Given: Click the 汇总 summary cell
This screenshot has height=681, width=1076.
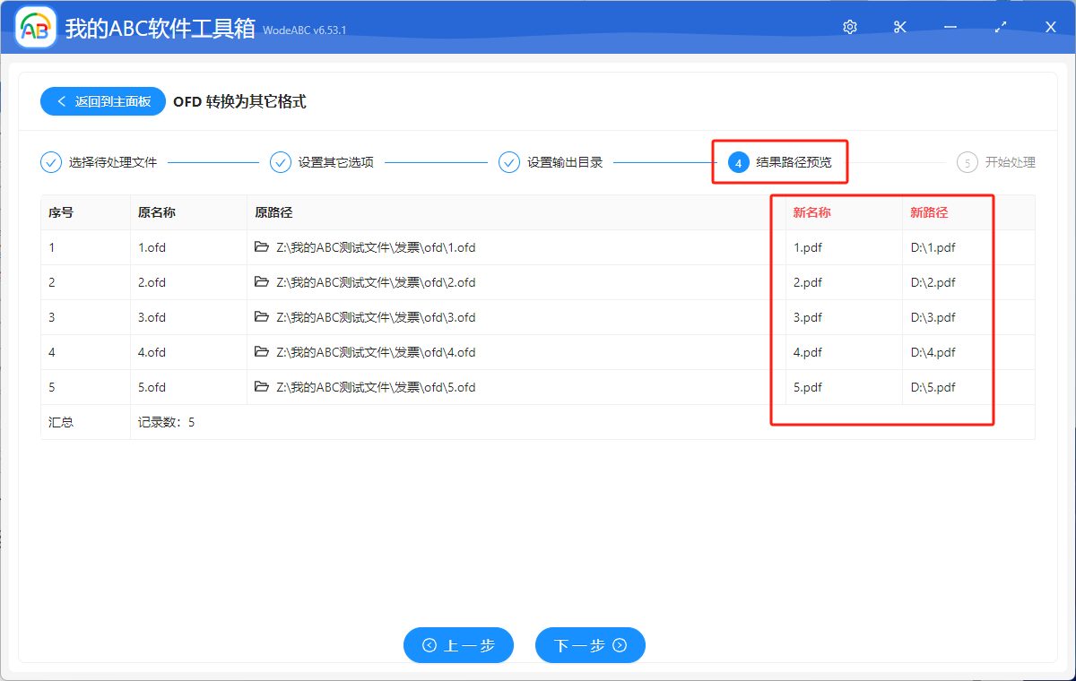Looking at the screenshot, I should (x=58, y=421).
